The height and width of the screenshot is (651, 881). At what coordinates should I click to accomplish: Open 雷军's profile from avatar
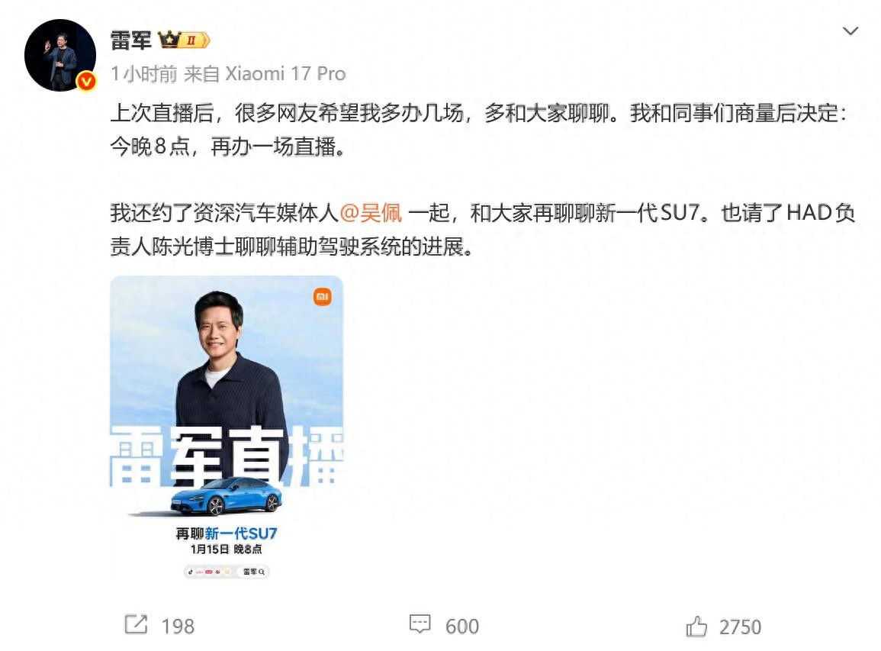pyautogui.click(x=60, y=55)
